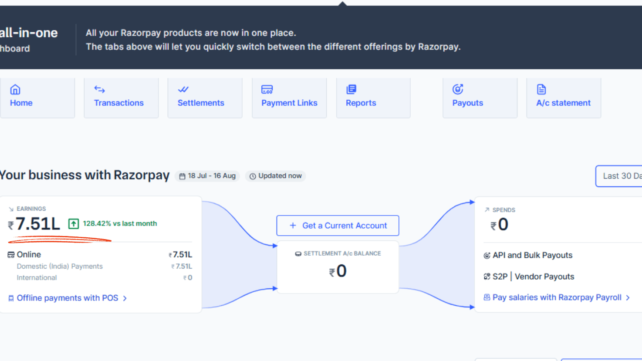Click the calendar icon beside date range
Viewport: 642px width, 361px height.
coord(182,176)
